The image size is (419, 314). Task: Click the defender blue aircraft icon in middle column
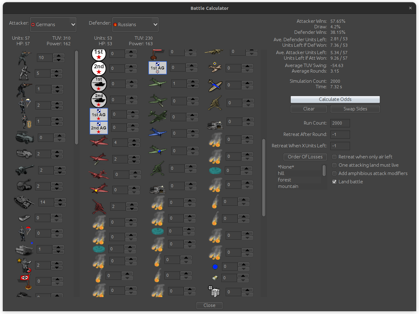pyautogui.click(x=158, y=133)
